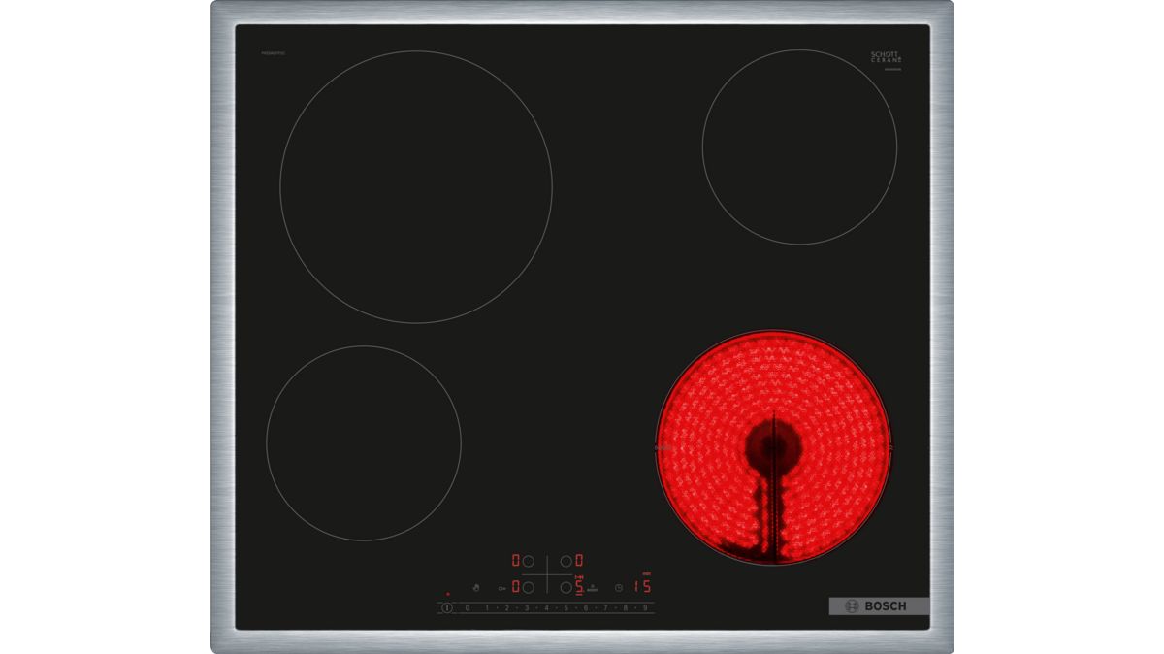Click the large rear-left cooking zone
Image resolution: width=1164 pixels, height=654 pixels.
415,186
